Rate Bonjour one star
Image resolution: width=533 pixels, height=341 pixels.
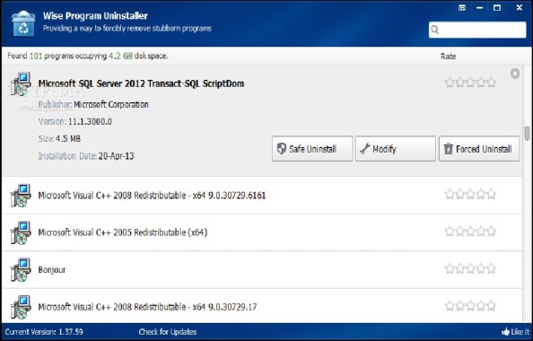click(x=450, y=268)
